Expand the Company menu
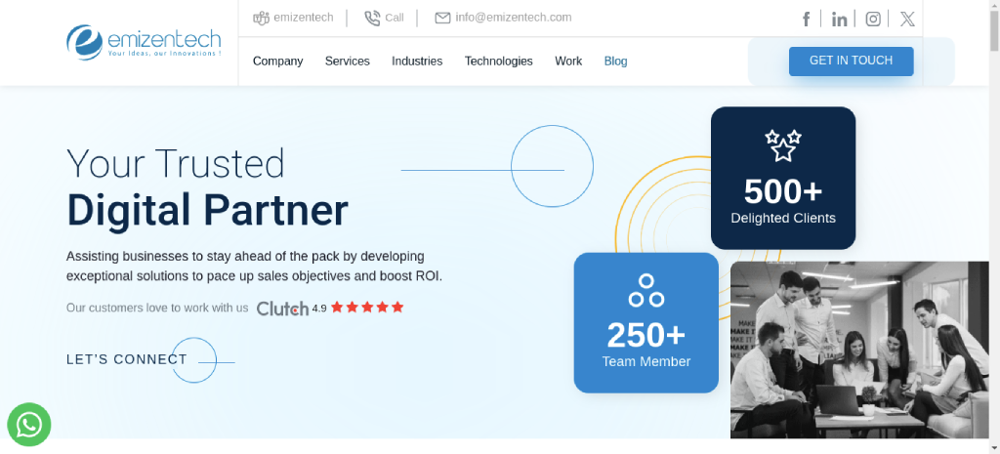Image resolution: width=1000 pixels, height=454 pixels. (277, 61)
